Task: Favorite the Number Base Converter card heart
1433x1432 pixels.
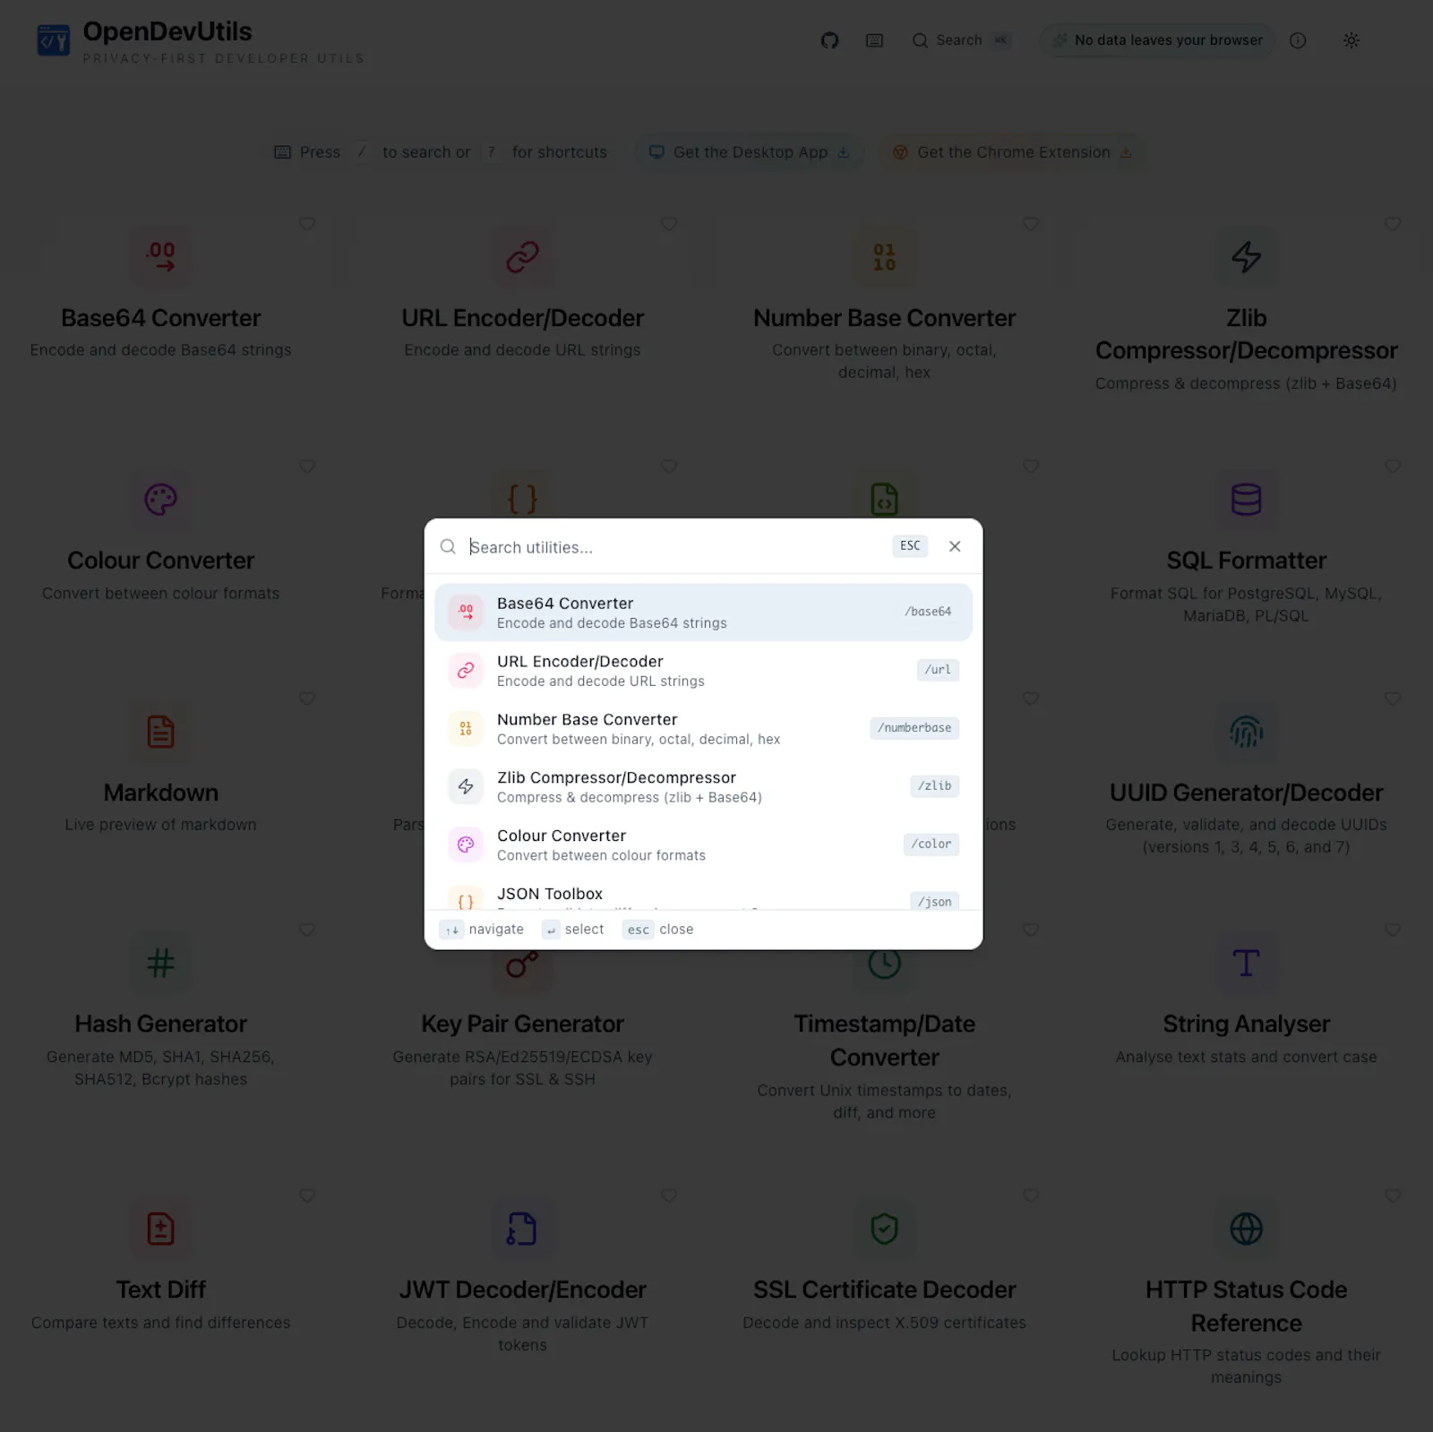Action: (1031, 224)
